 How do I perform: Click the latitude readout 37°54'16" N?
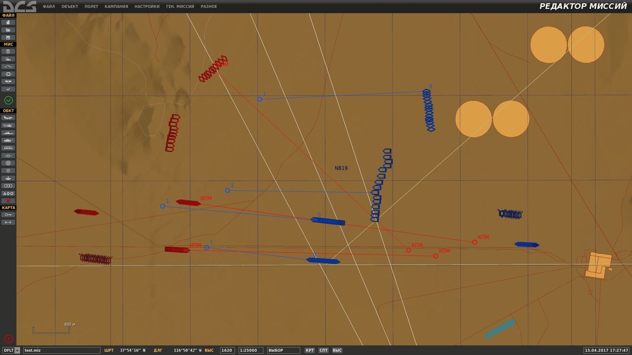click(133, 350)
